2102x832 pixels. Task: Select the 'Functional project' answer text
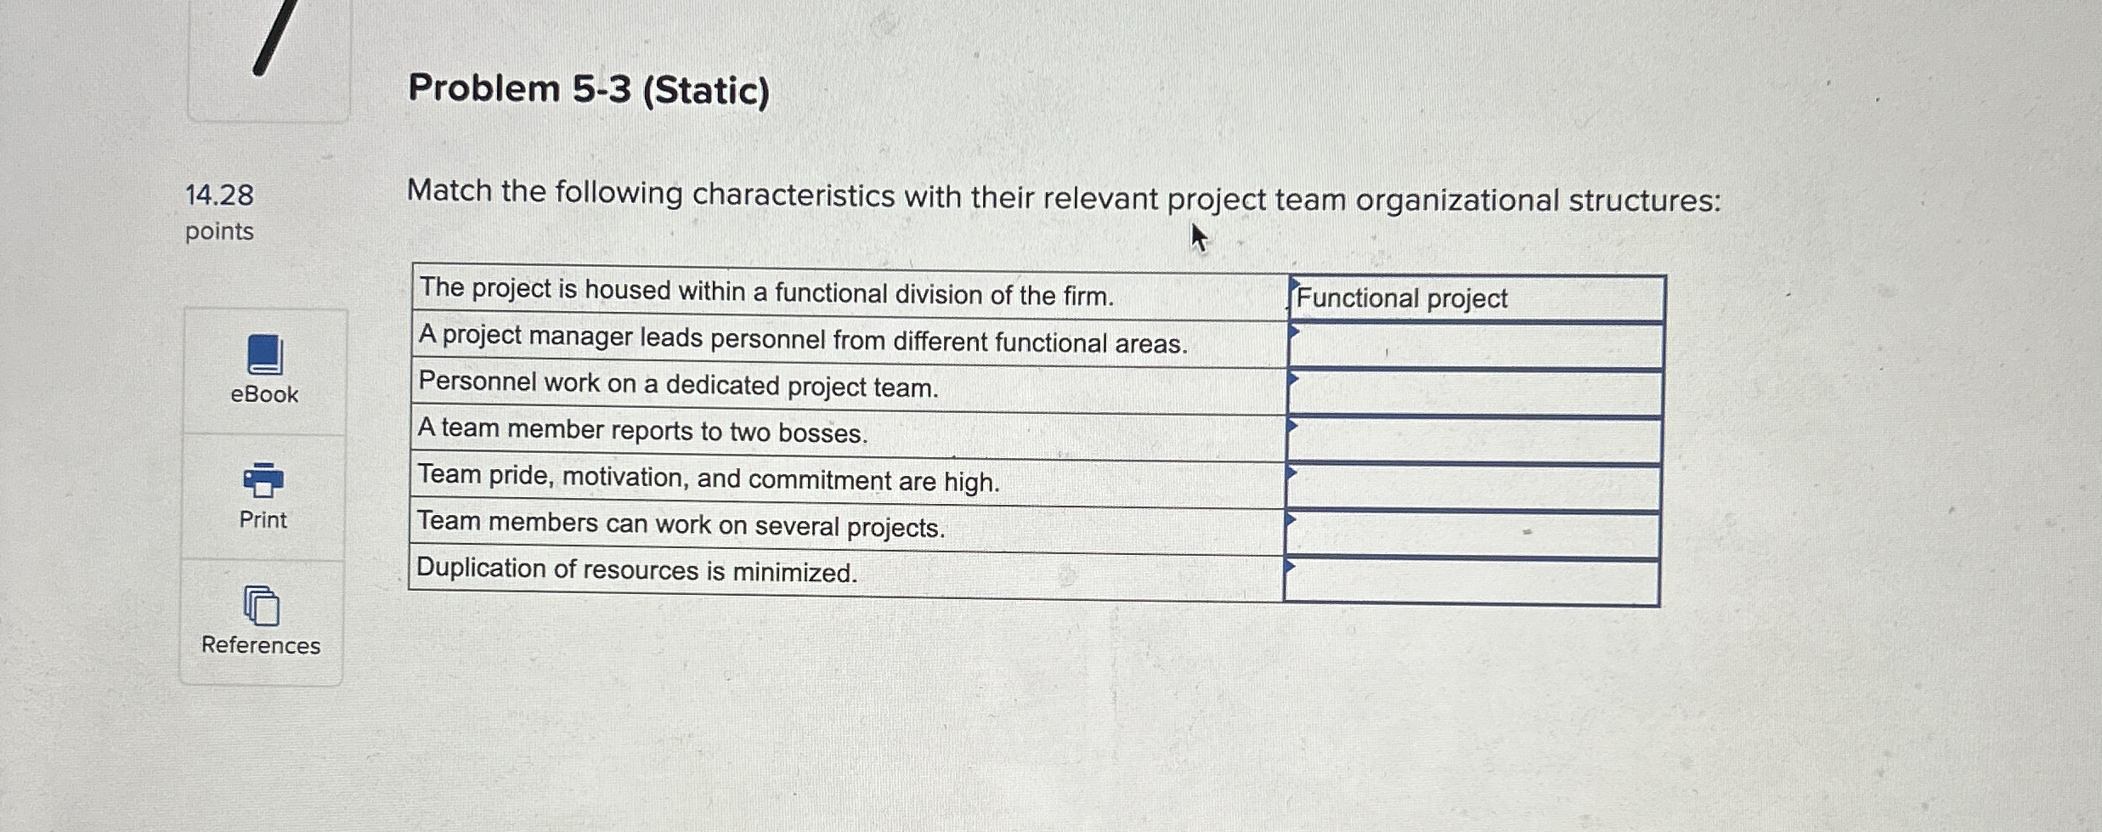1402,298
